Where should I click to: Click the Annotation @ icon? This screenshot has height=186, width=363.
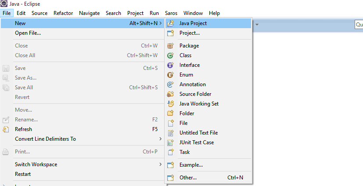[170, 84]
